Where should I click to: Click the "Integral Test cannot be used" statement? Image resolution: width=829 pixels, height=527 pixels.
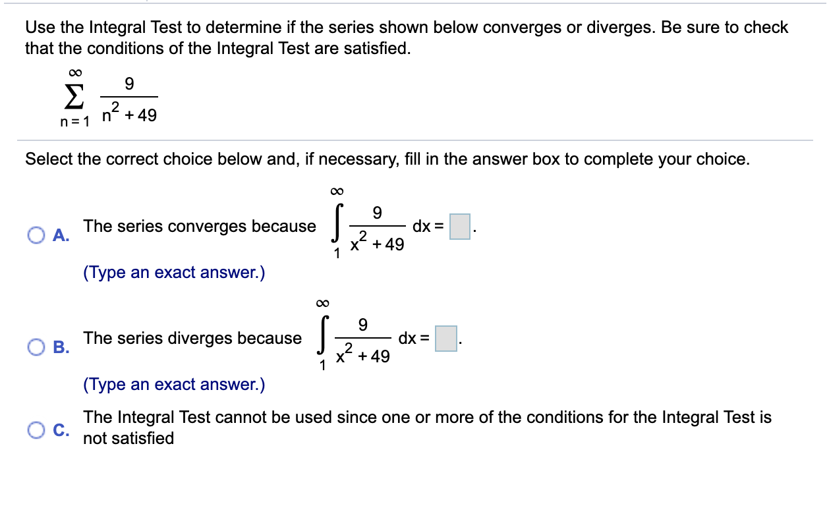(427, 428)
